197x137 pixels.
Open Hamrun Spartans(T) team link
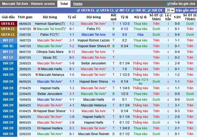tap(50, 24)
